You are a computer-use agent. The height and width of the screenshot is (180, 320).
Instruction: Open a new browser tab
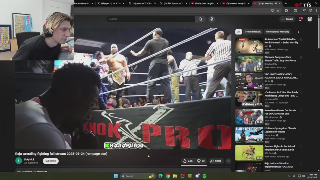coord(286,3)
